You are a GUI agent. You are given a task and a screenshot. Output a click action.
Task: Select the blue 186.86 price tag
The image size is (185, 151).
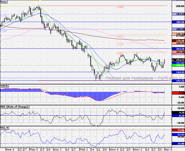180,22
